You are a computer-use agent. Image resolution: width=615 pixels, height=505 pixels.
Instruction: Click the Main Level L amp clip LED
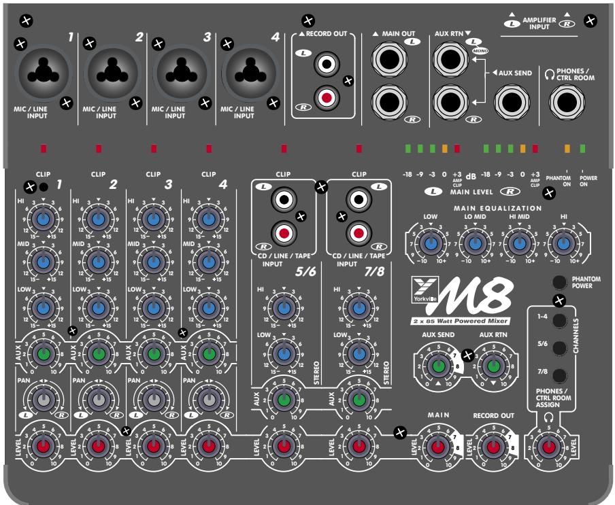(x=457, y=148)
